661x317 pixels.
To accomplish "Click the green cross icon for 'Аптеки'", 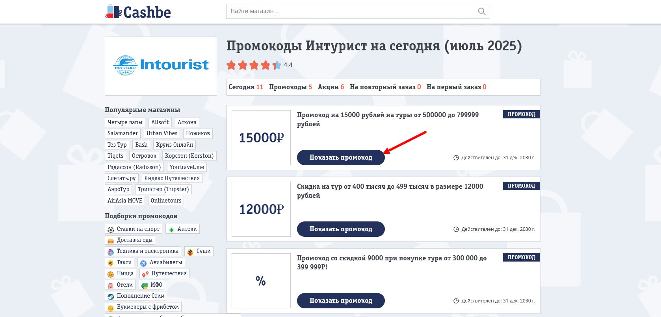I will click(x=171, y=230).
